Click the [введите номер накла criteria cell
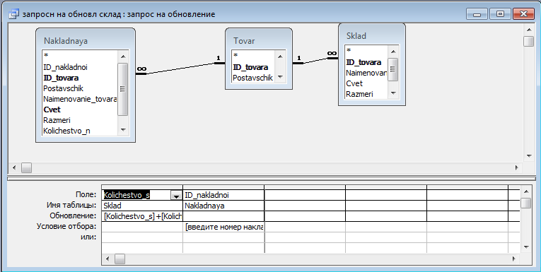541x272 pixels. pos(223,227)
